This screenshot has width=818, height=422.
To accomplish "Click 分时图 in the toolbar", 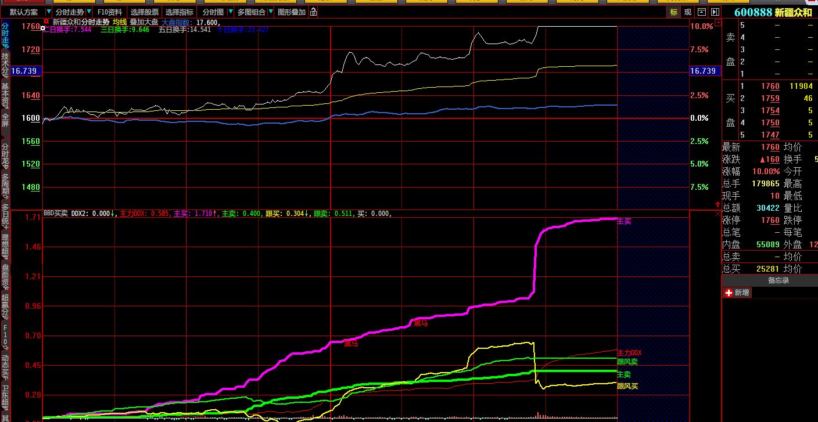I will pos(213,12).
